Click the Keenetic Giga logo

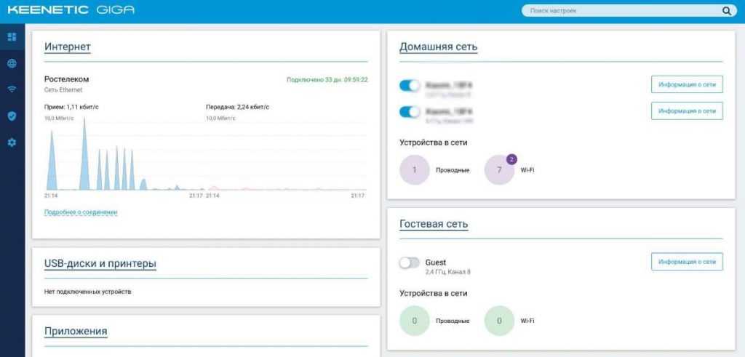(x=71, y=10)
